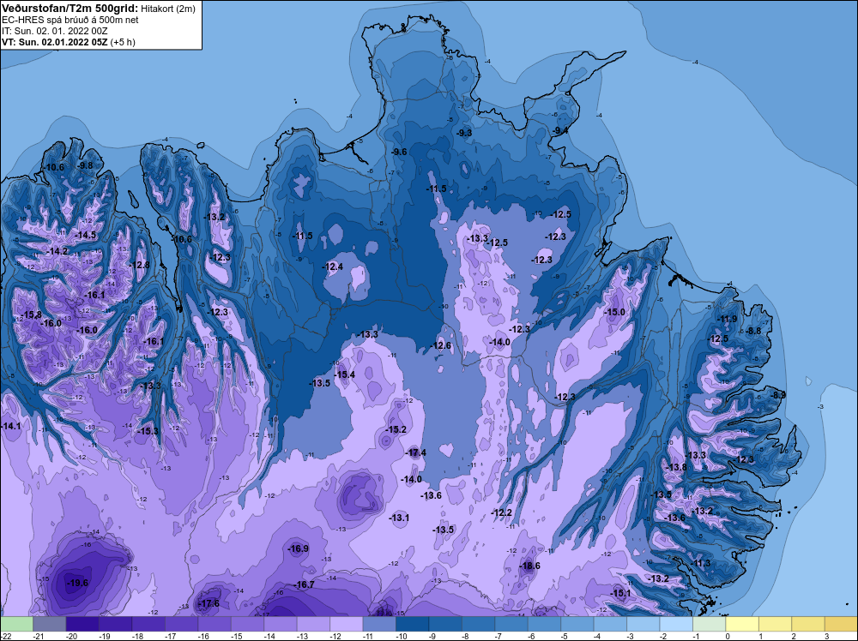Click the legend swatch labeled -22
Screen dimensions: 858x641
pyautogui.click(x=16, y=624)
